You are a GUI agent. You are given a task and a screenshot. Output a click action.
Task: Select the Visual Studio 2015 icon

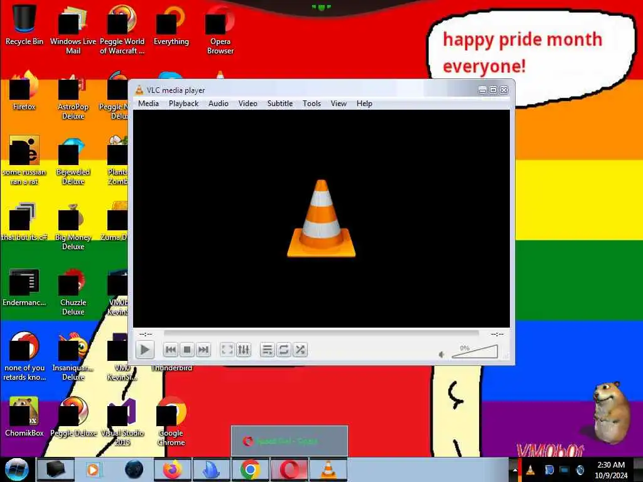point(122,421)
